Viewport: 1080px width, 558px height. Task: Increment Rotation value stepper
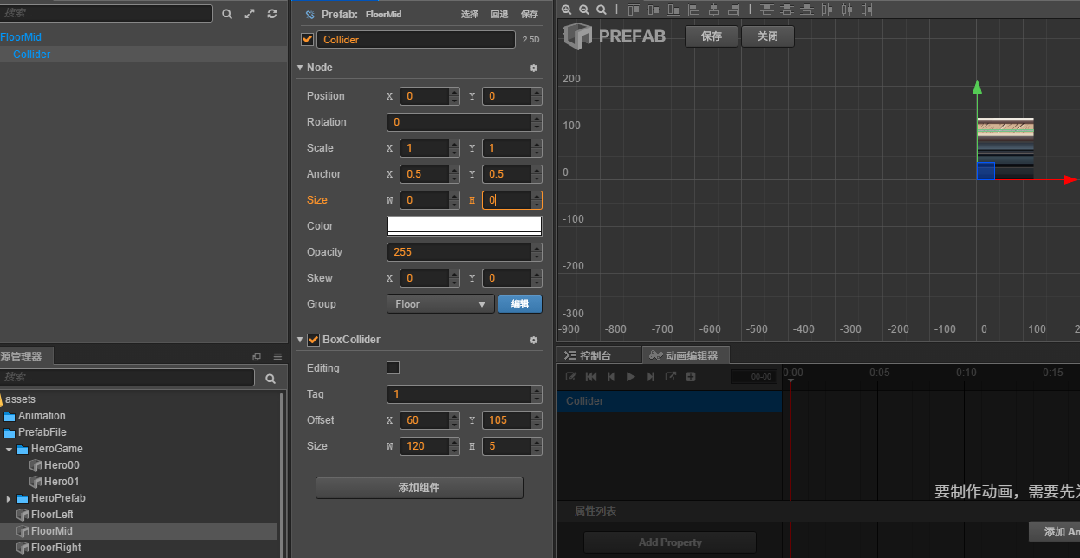click(537, 118)
